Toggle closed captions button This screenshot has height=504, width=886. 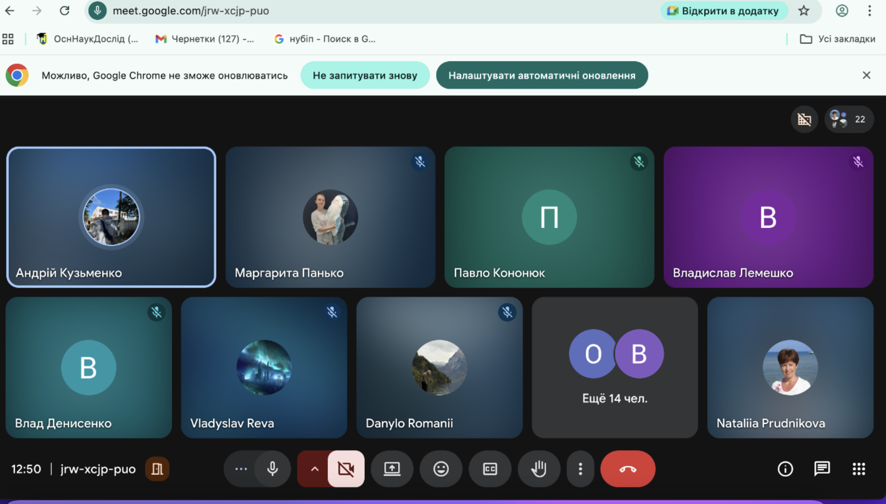click(490, 469)
